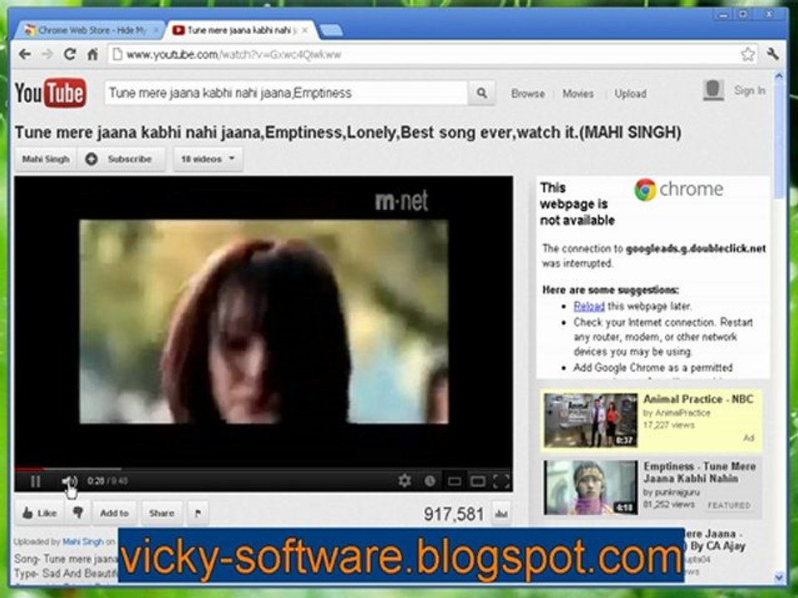Open the Emptiness - Tune Mere Jaana thumbnail
This screenshot has height=598, width=798.
point(590,488)
